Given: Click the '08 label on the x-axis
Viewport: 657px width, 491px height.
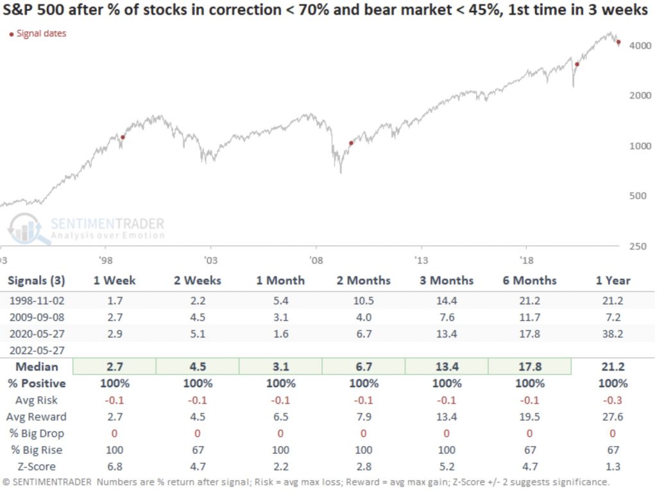Looking at the screenshot, I should coord(315,260).
